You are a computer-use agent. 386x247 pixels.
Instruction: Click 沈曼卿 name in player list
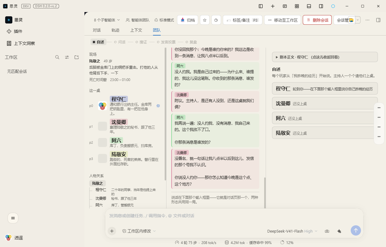point(119,122)
